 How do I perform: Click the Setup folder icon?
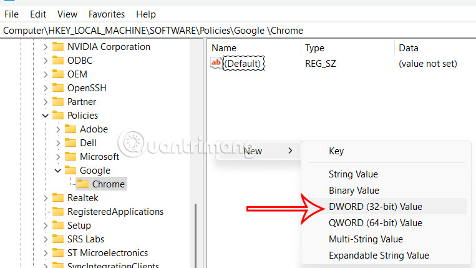[x=58, y=225]
